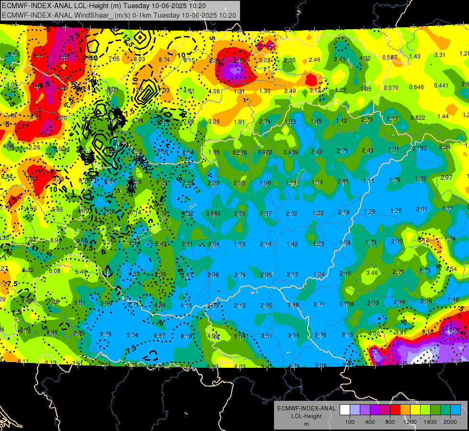Screen dimensions: 469x431
Task: Click the legend tick label 1200
Action: pos(410,422)
